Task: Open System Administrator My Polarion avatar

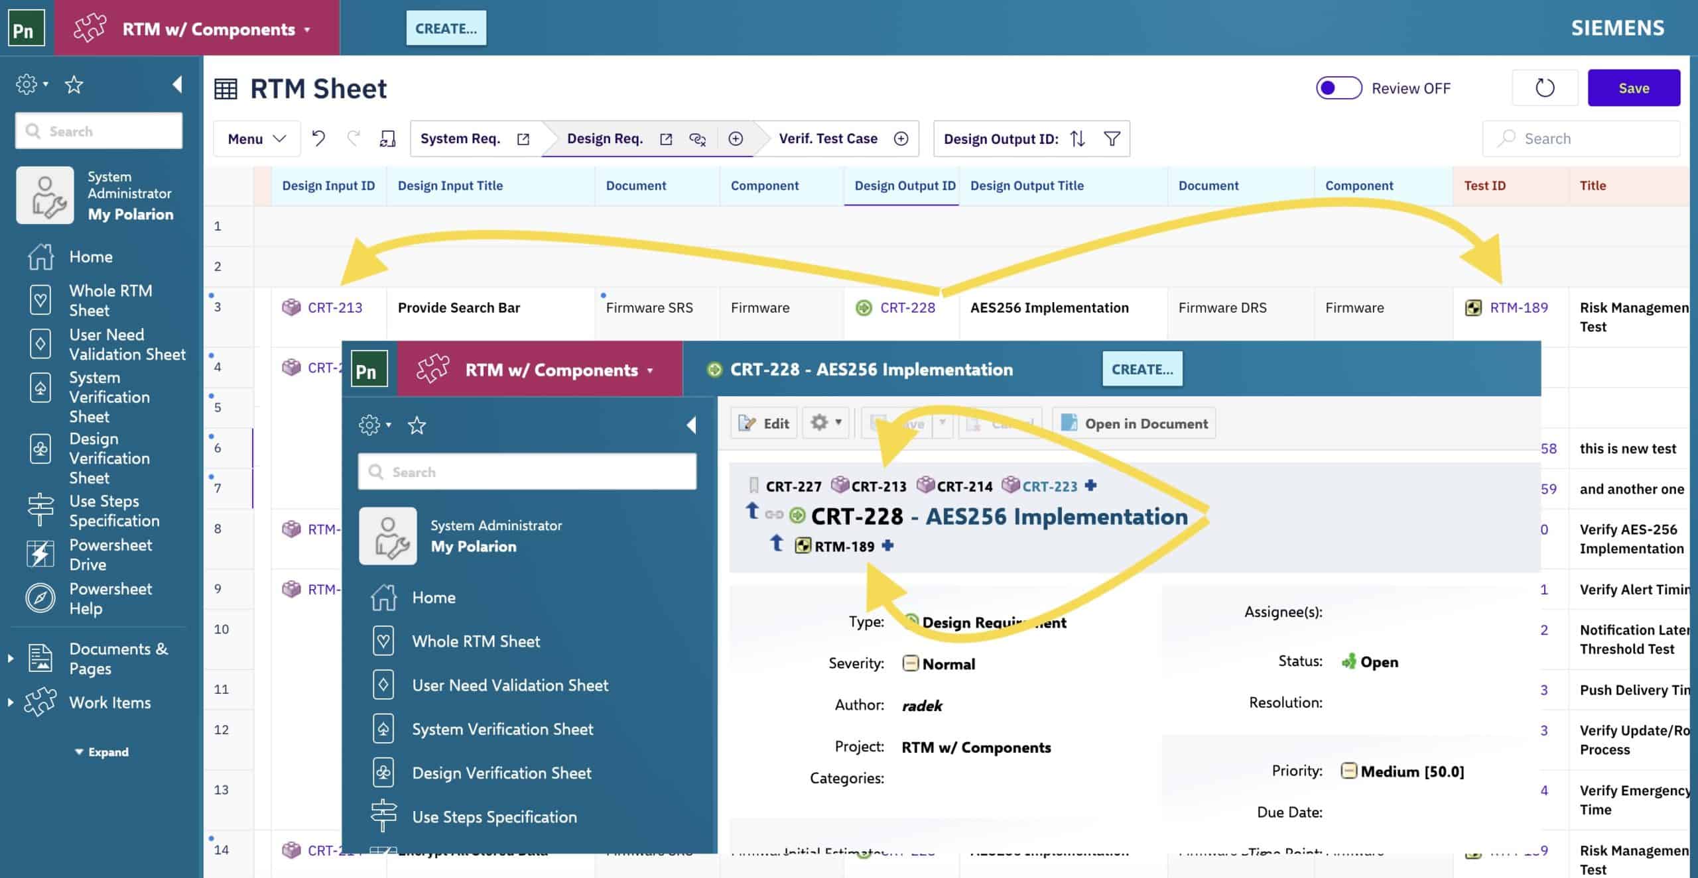Action: (45, 195)
